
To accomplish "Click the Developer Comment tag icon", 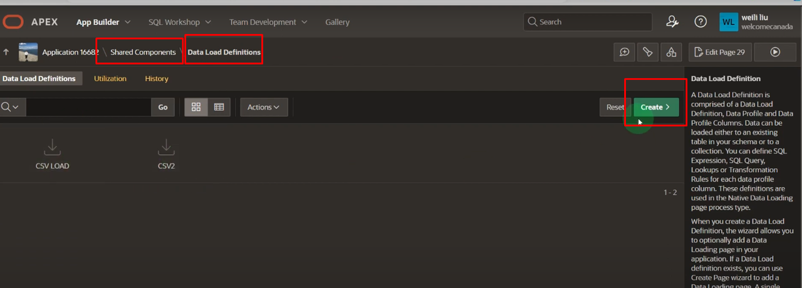I will tap(648, 52).
